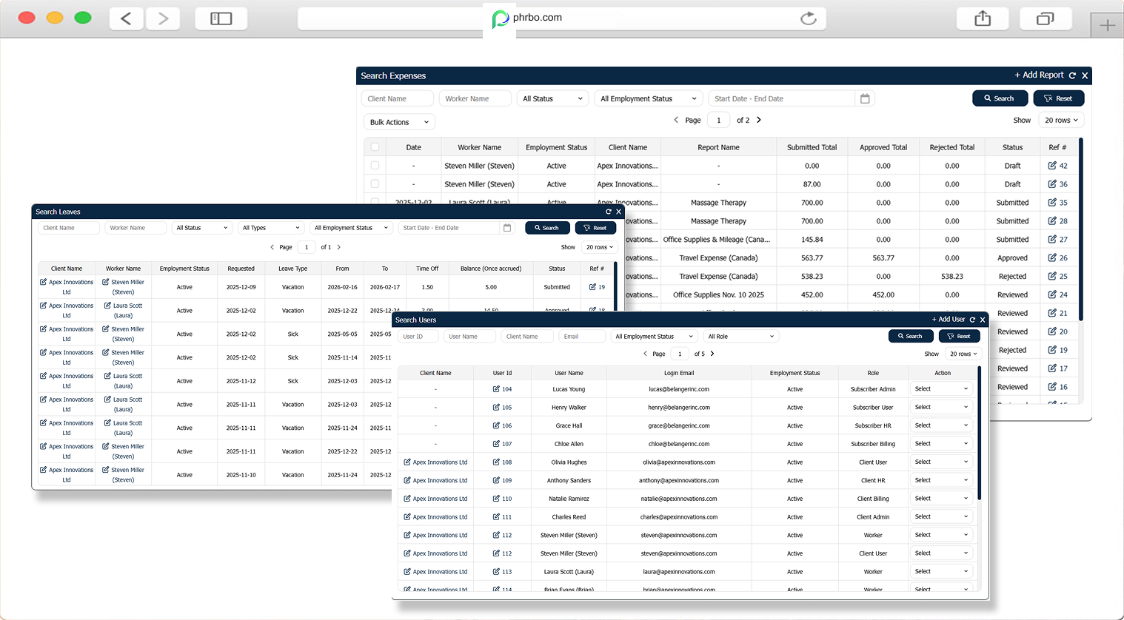Screen dimensions: 1124x620
Task: Open the All Role dropdown in Search Users
Action: tap(740, 335)
